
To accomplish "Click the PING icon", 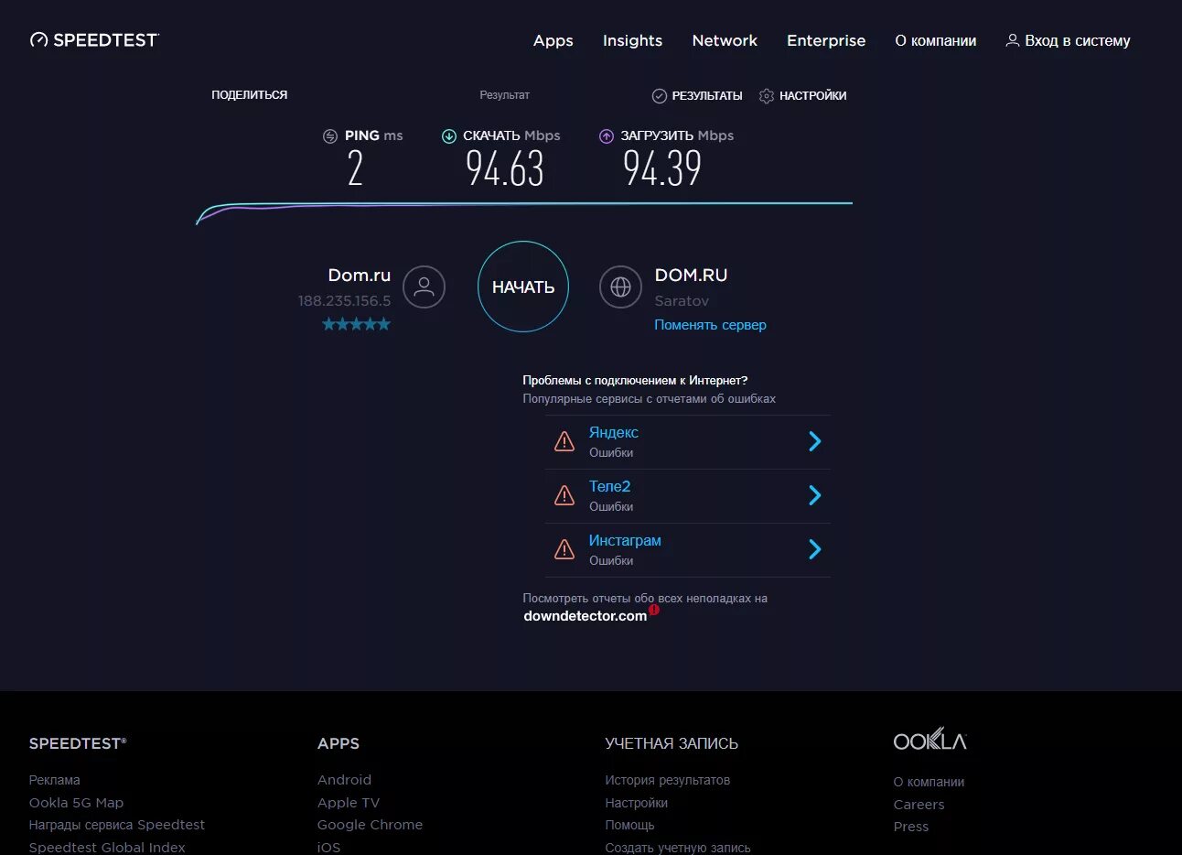I will [330, 135].
